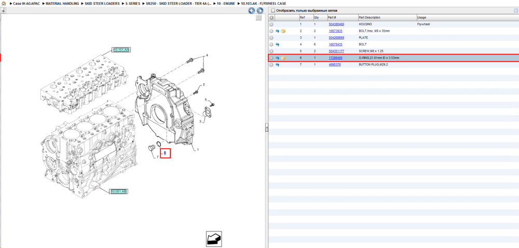Select the 'BOLT,Hex, M8 x 35mm' description cell
519x248 pixels.
374,31
